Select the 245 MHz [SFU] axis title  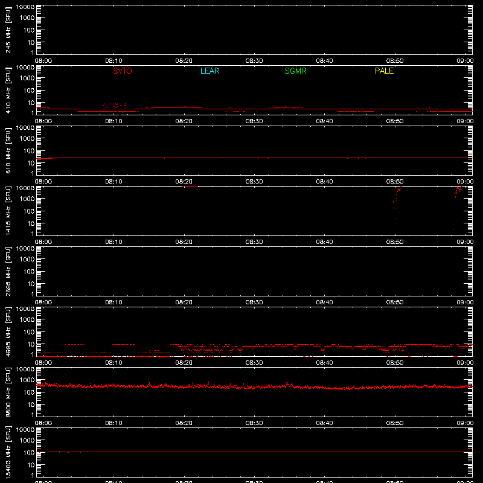(8, 30)
